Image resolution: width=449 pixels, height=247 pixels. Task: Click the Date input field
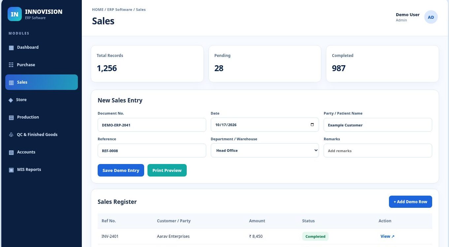pos(265,125)
